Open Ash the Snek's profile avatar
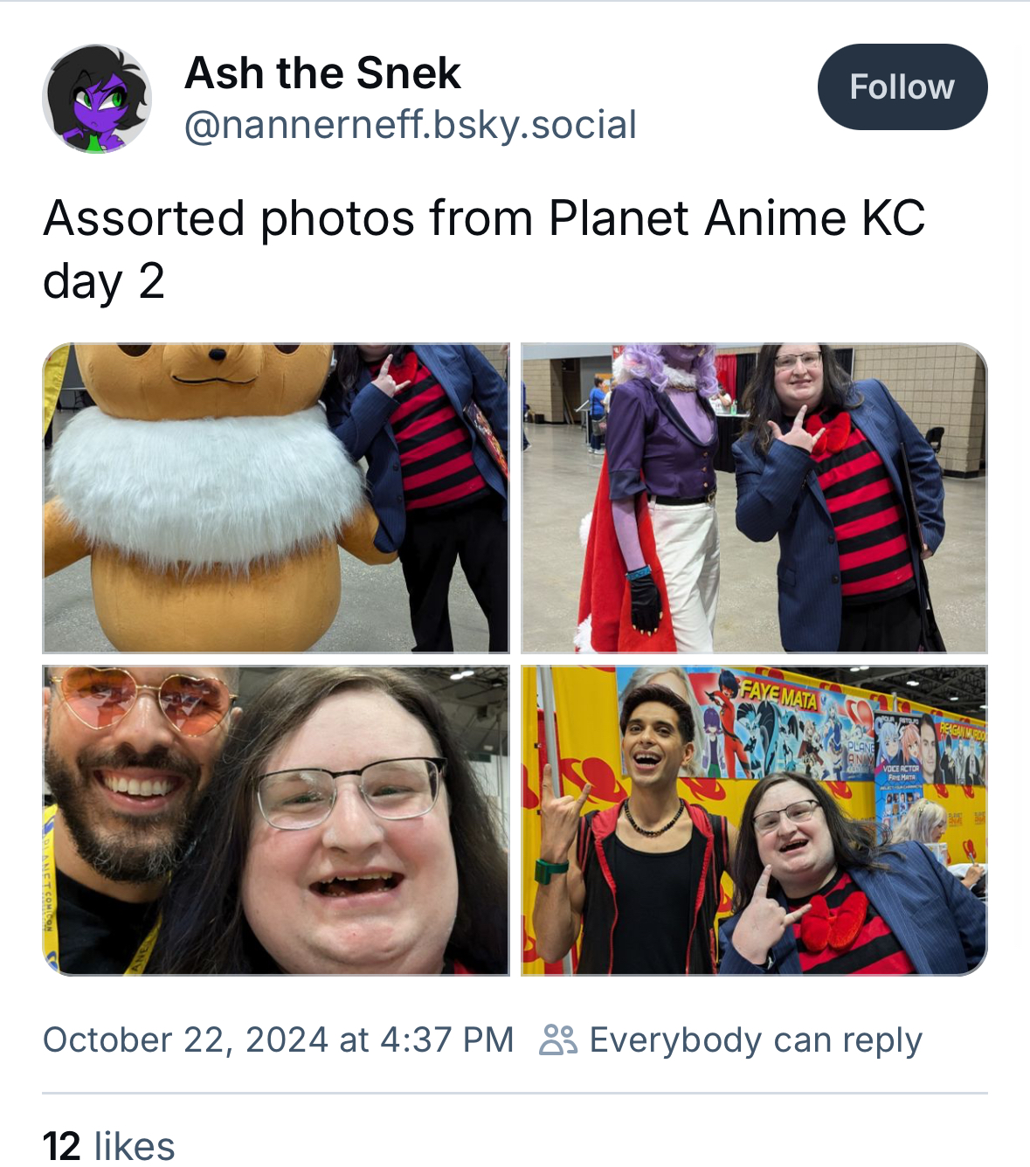Screen dimensions: 1030x1167 point(97,99)
